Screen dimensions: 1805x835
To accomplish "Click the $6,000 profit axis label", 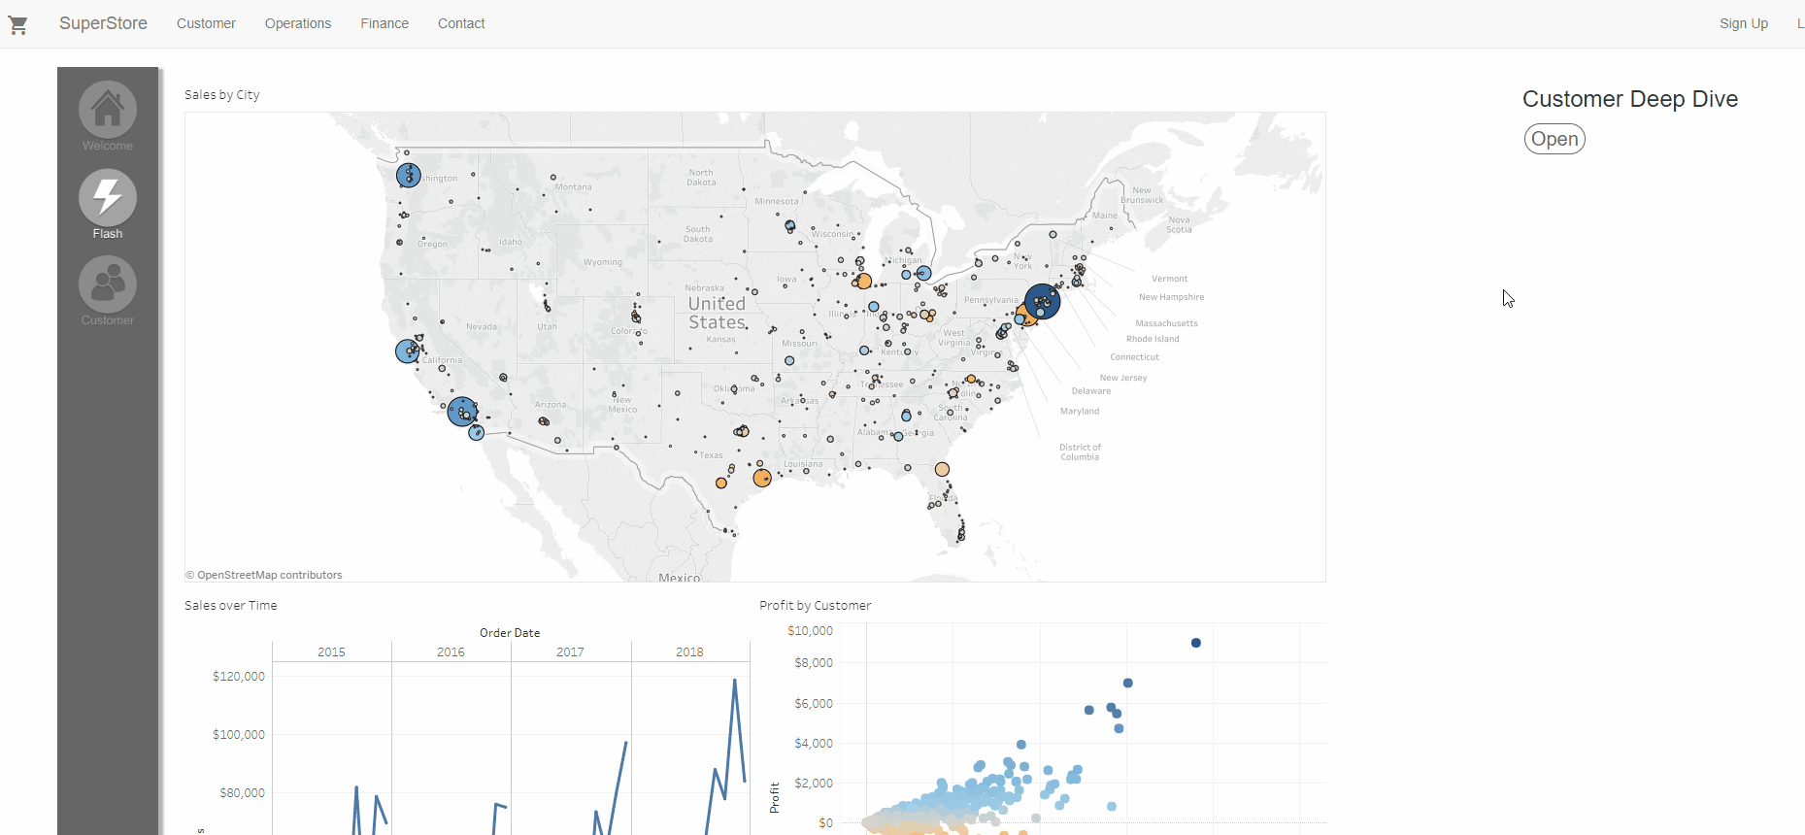I will coord(814,704).
